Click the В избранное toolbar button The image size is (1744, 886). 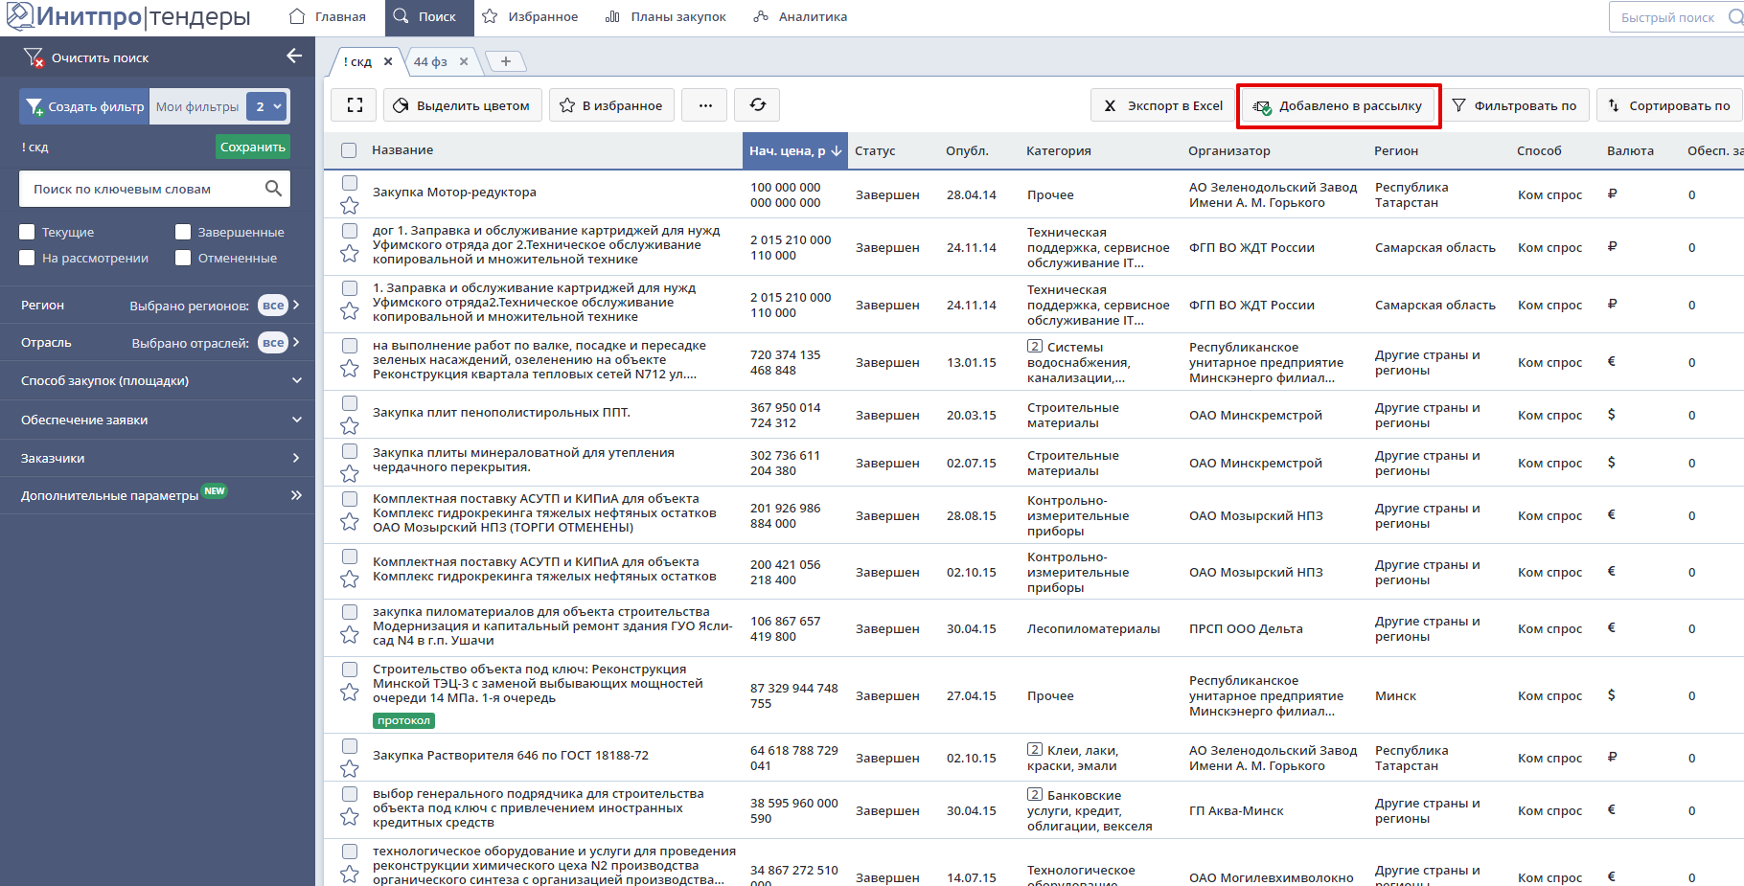611,105
